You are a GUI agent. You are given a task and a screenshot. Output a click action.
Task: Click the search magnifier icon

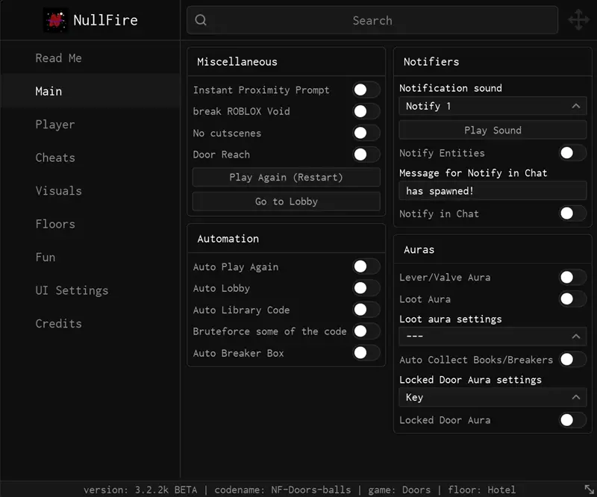201,20
